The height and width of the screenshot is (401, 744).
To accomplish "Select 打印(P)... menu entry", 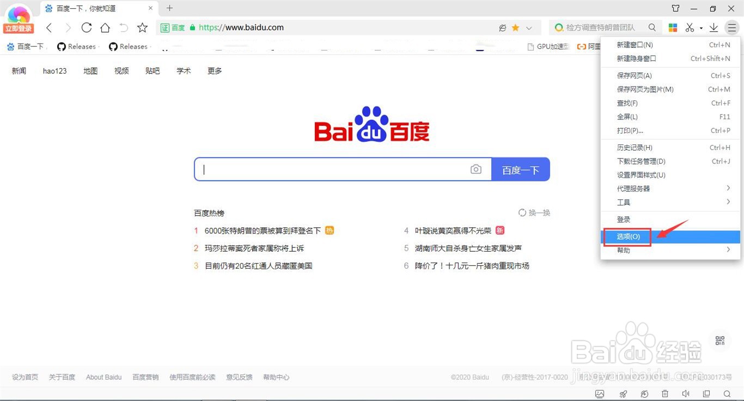I will [670, 131].
